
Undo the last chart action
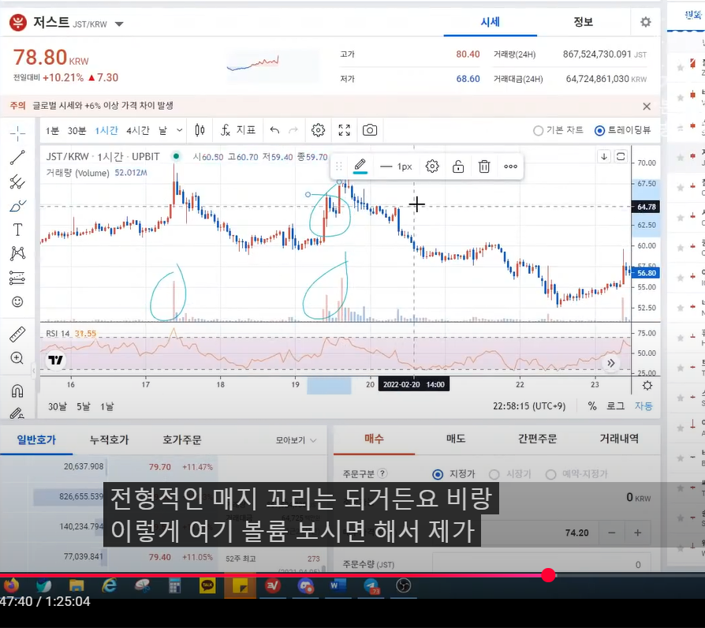[274, 130]
